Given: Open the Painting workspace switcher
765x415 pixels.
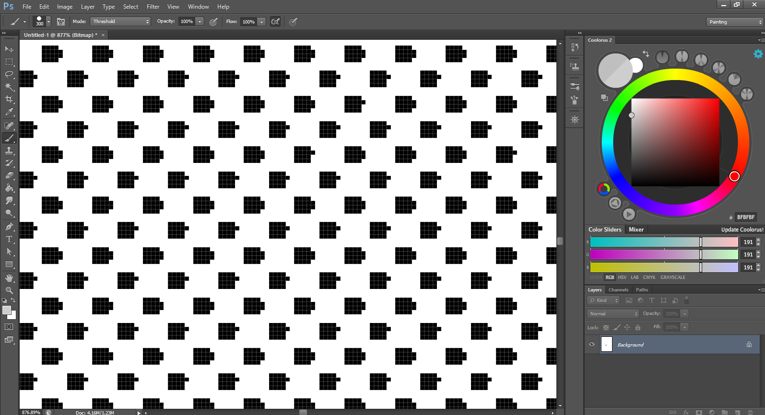Looking at the screenshot, I should pyautogui.click(x=734, y=22).
